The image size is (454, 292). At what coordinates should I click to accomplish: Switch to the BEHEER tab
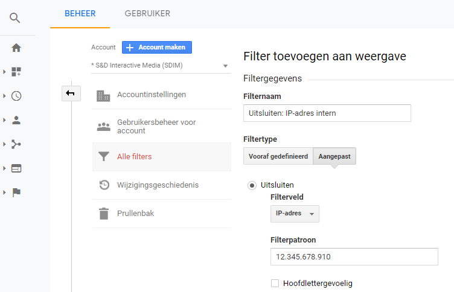[x=80, y=14]
